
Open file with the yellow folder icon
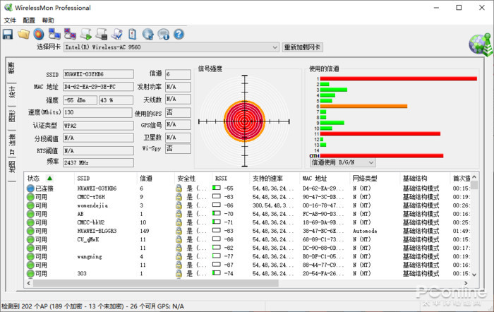23,34
